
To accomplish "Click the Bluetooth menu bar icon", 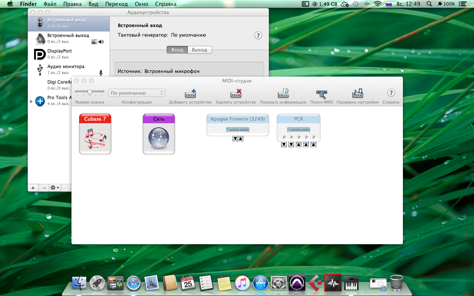I will click(367, 4).
